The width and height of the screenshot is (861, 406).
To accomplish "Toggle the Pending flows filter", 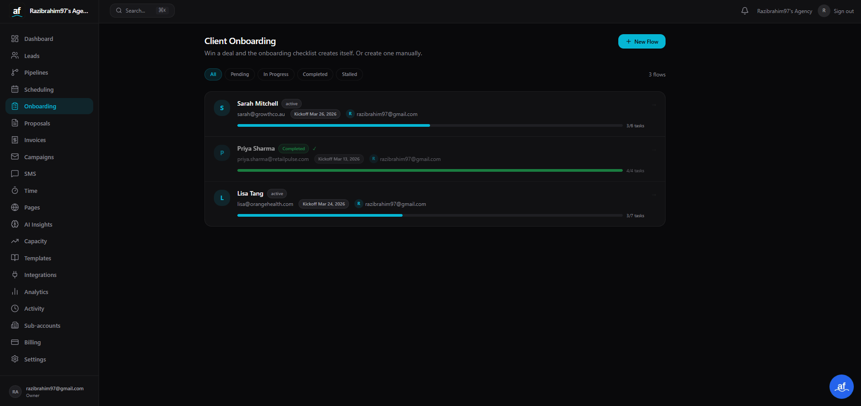I will click(239, 74).
